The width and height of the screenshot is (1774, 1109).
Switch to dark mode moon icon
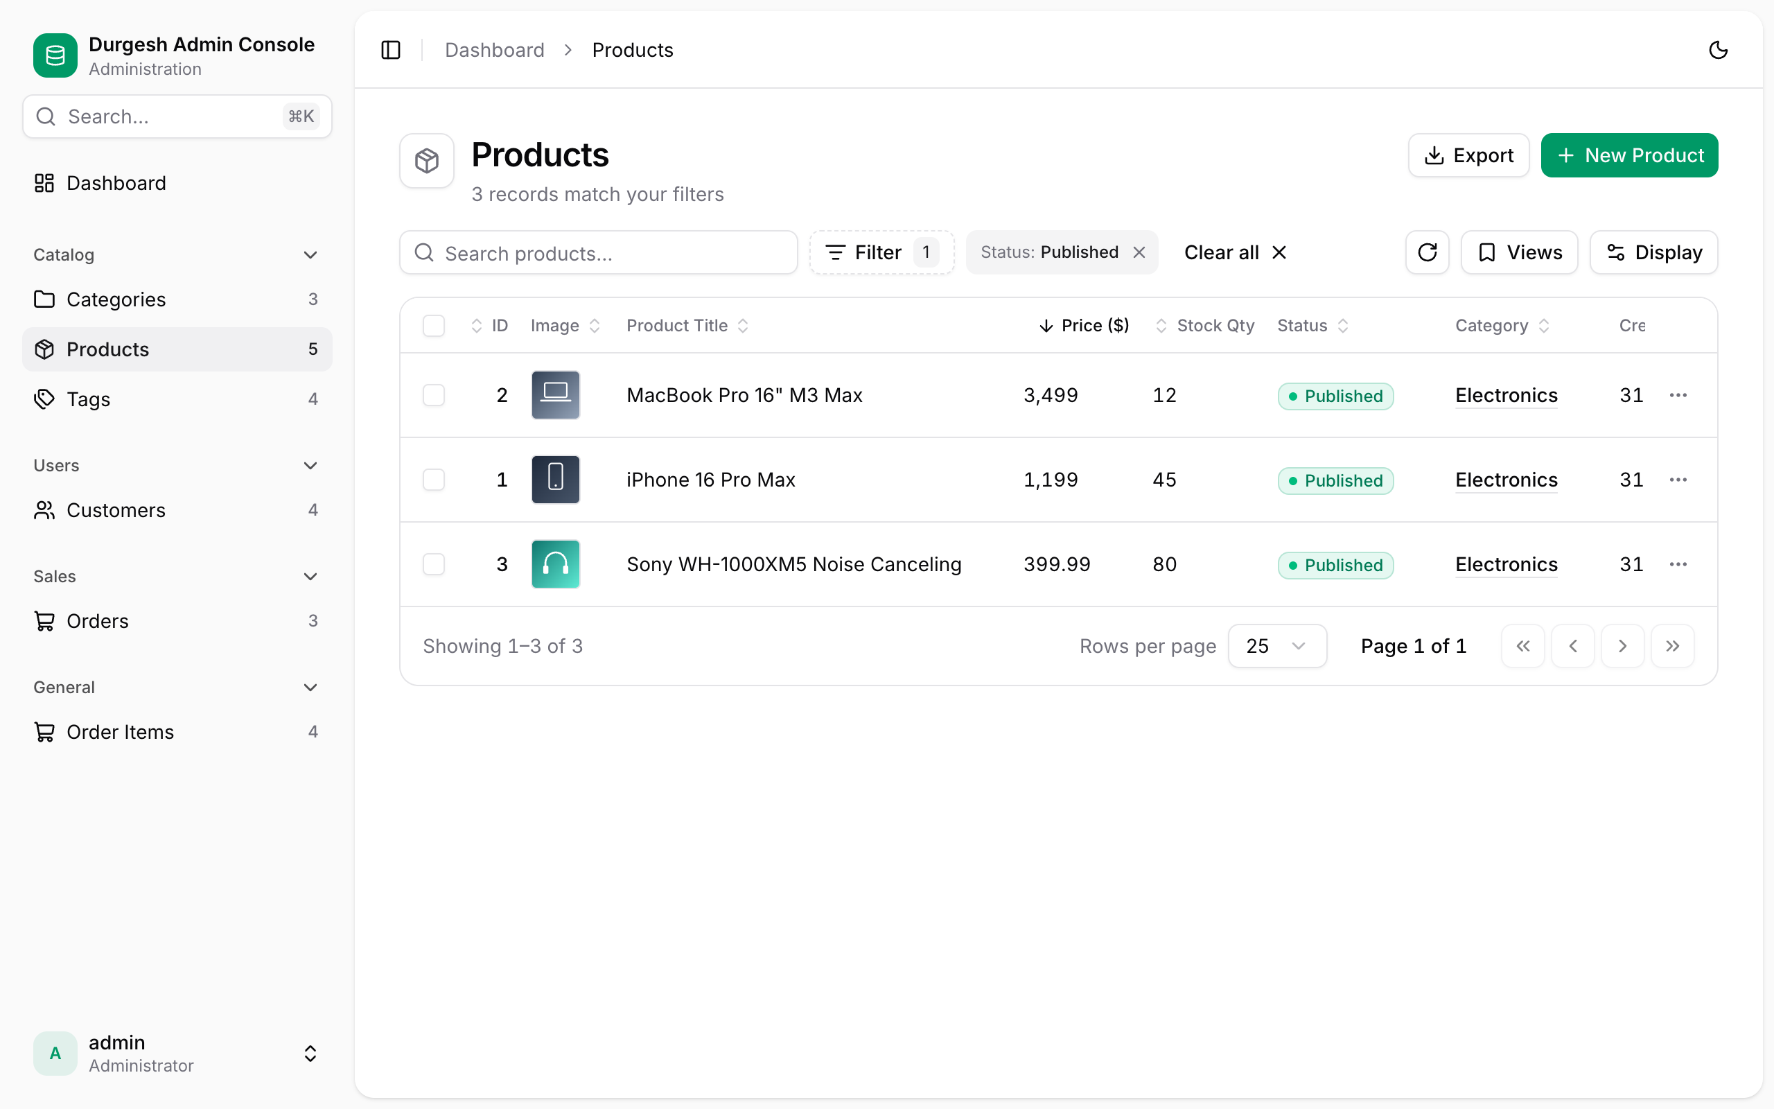click(x=1719, y=50)
